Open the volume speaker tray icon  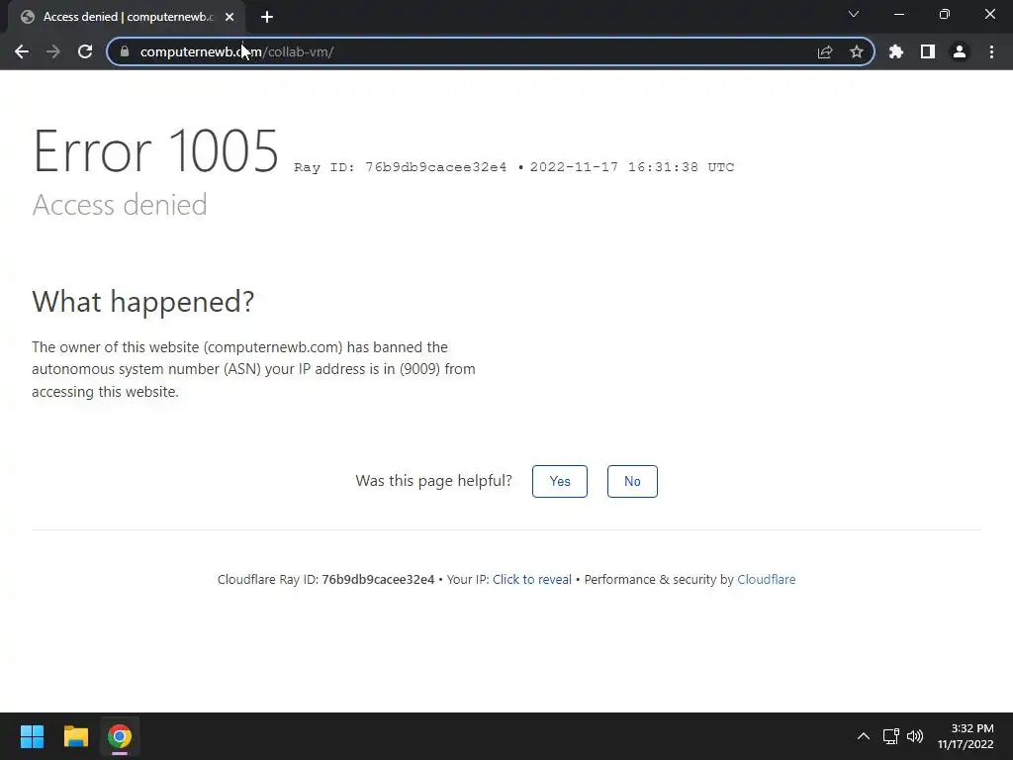point(915,736)
